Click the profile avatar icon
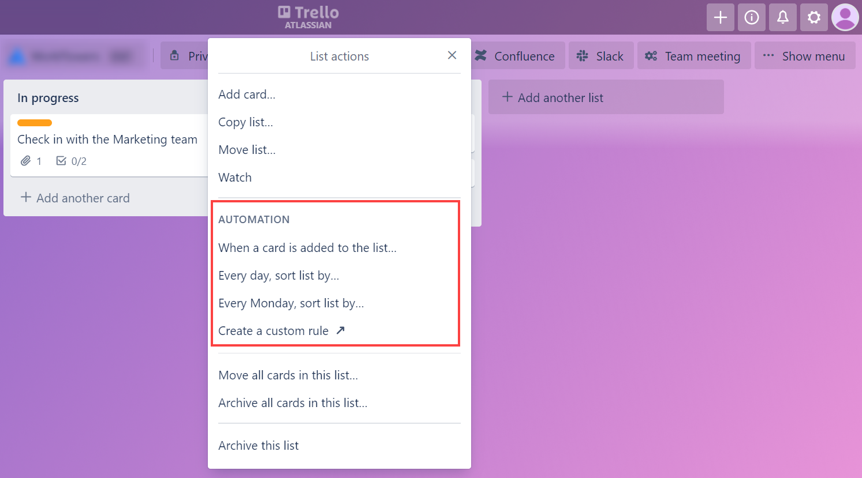The image size is (862, 478). coord(845,17)
